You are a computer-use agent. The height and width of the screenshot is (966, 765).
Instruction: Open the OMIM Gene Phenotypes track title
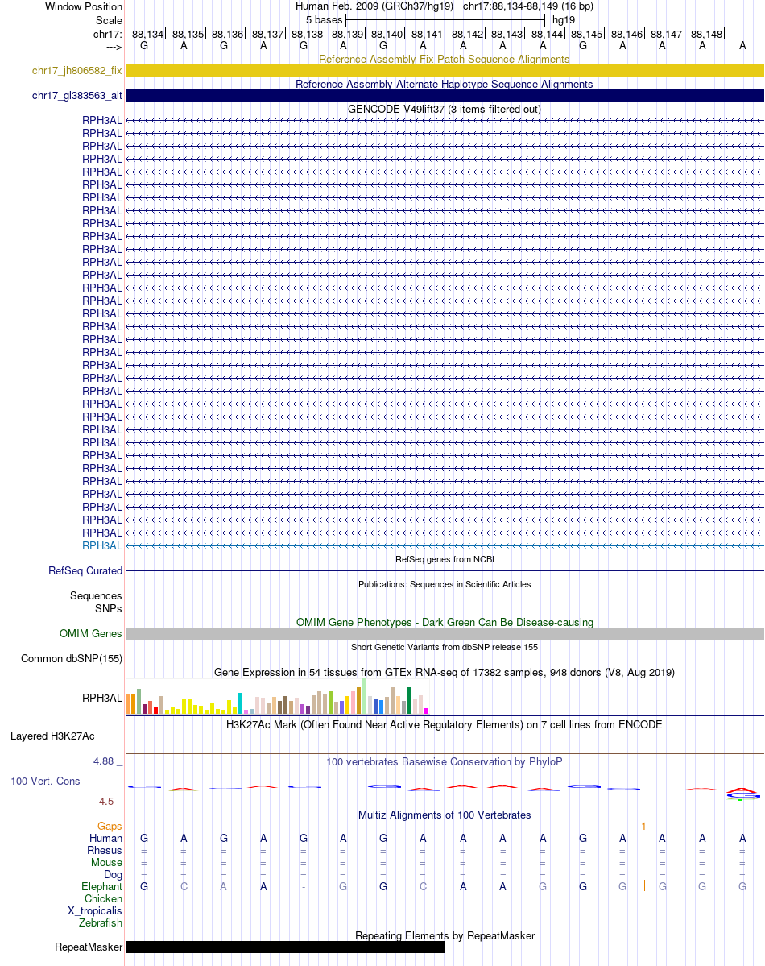(444, 622)
